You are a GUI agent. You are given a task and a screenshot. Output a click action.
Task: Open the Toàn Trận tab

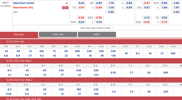pyautogui.click(x=58, y=34)
